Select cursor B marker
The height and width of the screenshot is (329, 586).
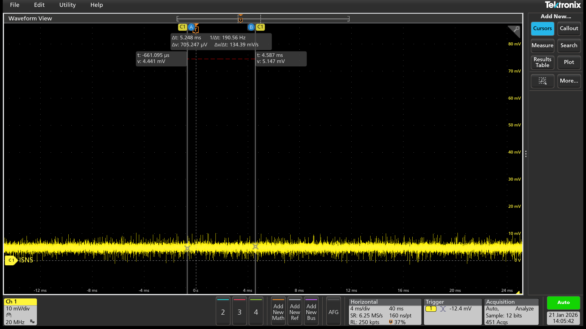tap(251, 27)
